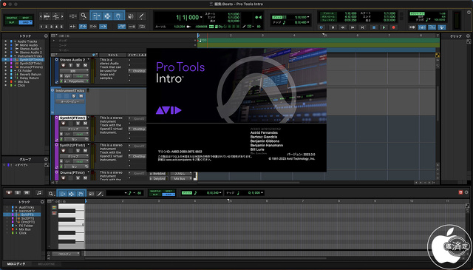The width and height of the screenshot is (473, 270).
Task: Mute the InstrumentTrcks folder track
Action: click(81, 96)
